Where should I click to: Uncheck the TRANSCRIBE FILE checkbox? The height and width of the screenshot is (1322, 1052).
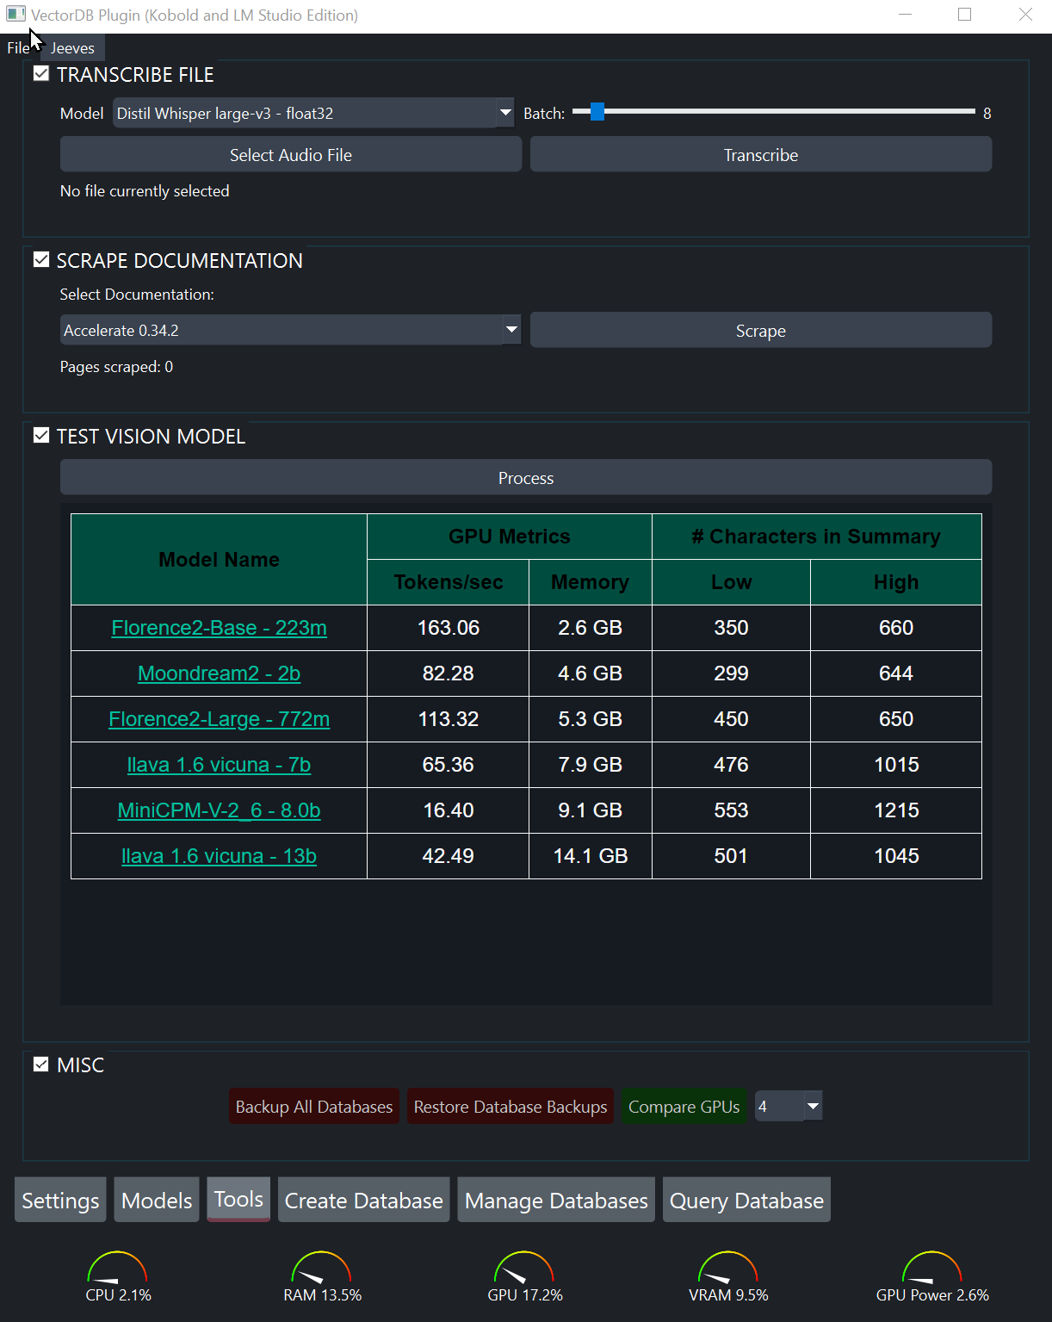(41, 74)
